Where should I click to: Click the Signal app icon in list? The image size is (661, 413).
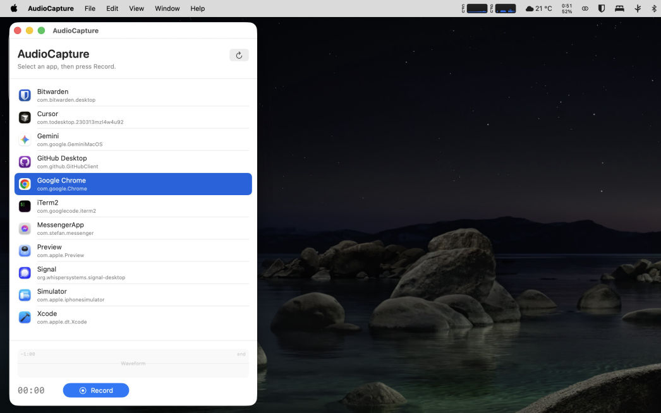click(x=25, y=273)
